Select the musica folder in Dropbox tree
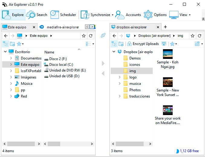The width and height of the screenshot is (205, 157). click(x=135, y=84)
